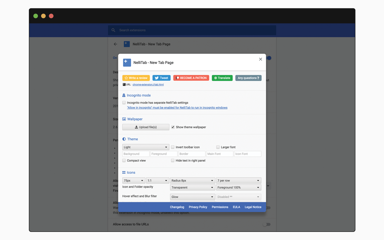Enable separate incognito NelliTab settings checkbox

(124, 103)
